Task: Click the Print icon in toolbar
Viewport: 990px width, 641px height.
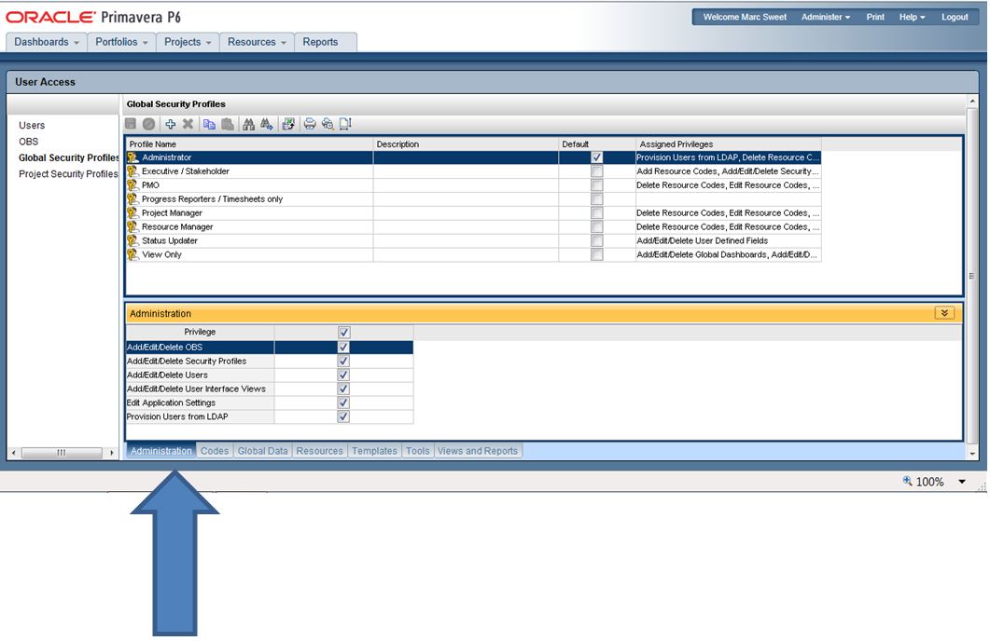Action: [310, 124]
